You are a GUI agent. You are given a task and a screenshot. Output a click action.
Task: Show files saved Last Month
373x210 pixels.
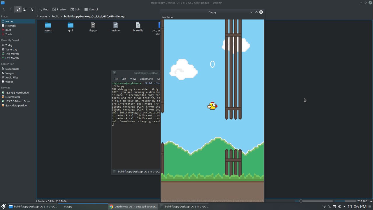point(17,58)
